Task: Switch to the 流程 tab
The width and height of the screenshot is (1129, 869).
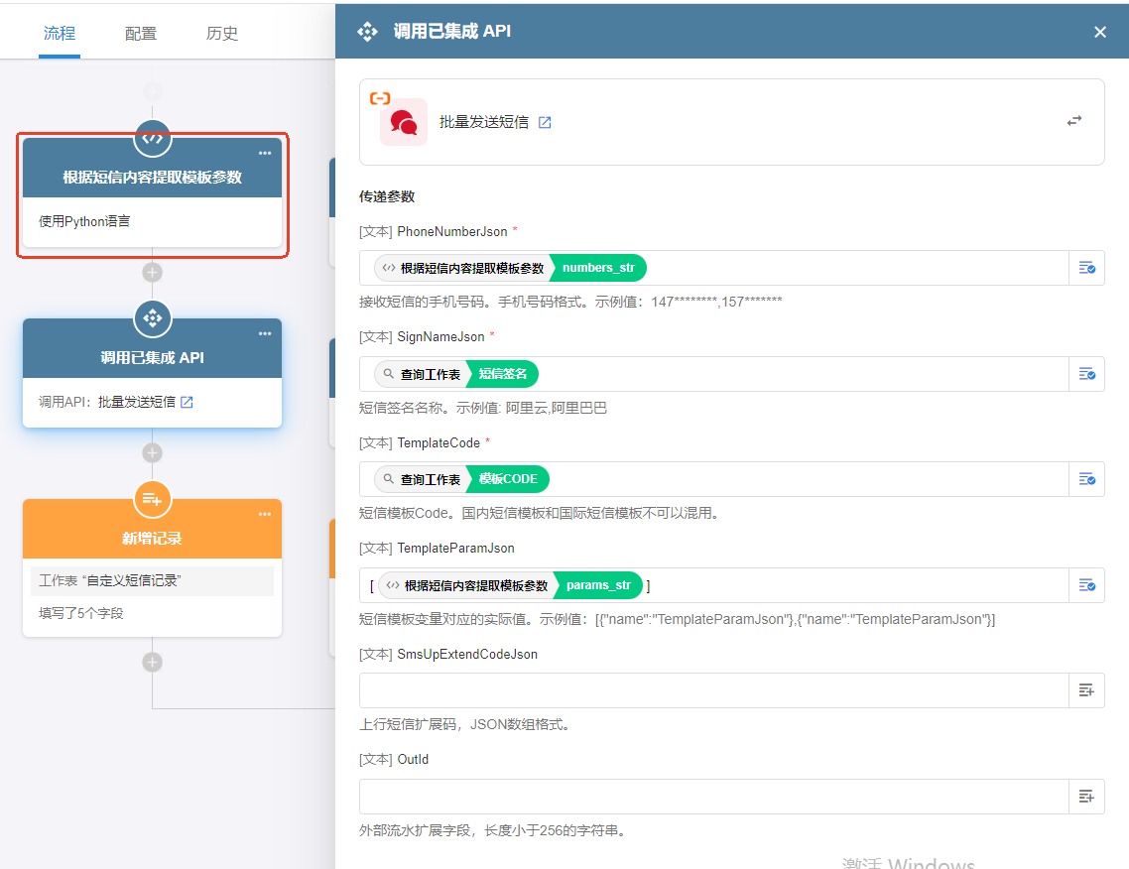Action: (x=60, y=33)
